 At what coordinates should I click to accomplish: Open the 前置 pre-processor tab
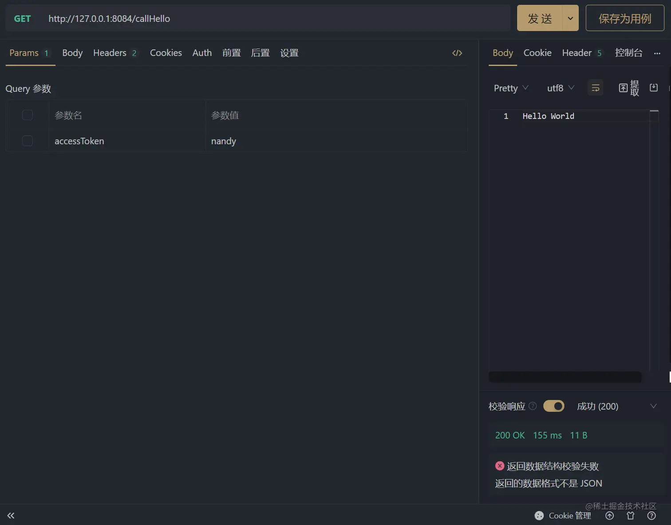pos(232,53)
